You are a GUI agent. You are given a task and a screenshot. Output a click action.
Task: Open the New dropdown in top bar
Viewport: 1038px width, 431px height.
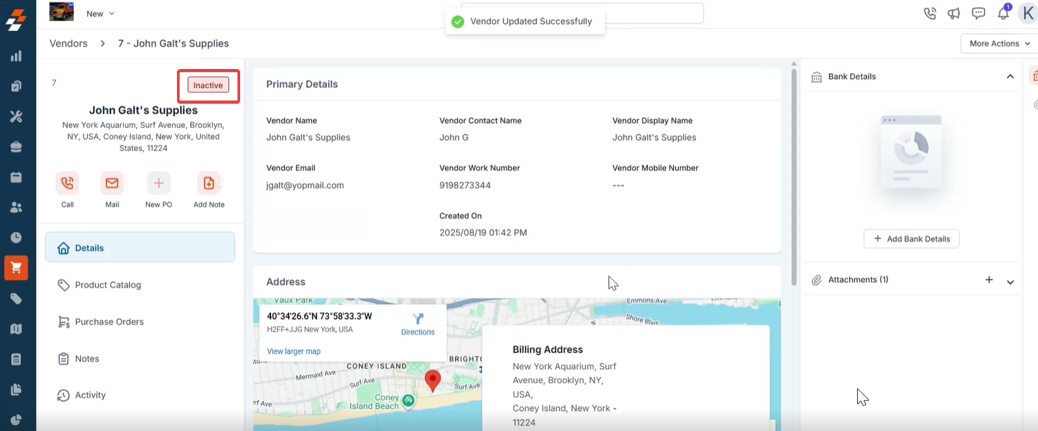(x=100, y=14)
